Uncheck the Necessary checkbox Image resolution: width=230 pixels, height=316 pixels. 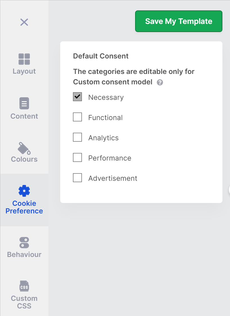click(77, 97)
